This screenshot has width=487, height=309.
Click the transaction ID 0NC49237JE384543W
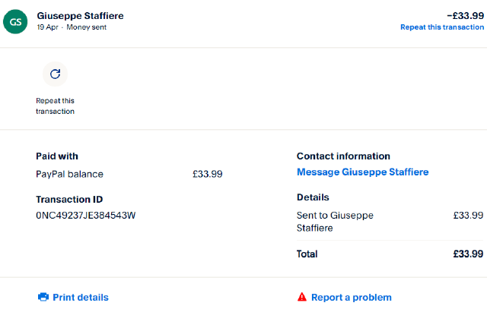click(85, 216)
